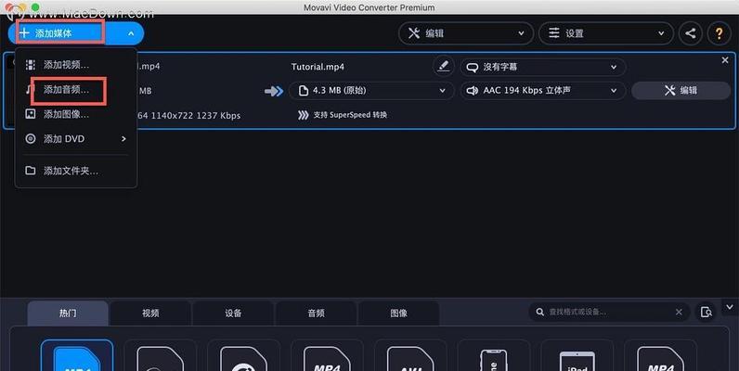This screenshot has width=739, height=371.
Task: Open the top toolbar 编辑 dropdown
Action: pos(466,33)
